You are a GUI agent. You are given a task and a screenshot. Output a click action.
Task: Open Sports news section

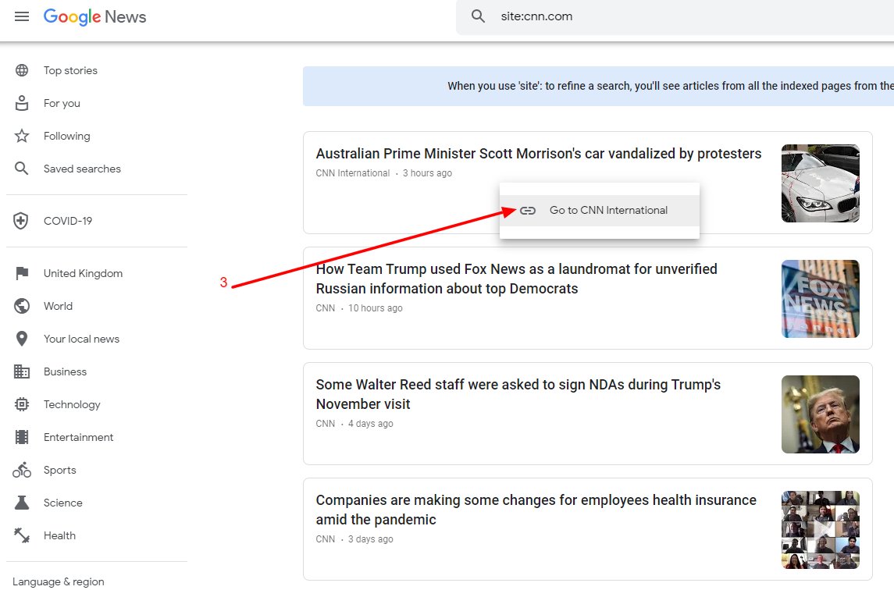[x=60, y=470]
